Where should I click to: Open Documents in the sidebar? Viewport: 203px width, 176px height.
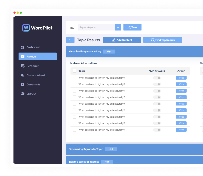pyautogui.click(x=31, y=85)
